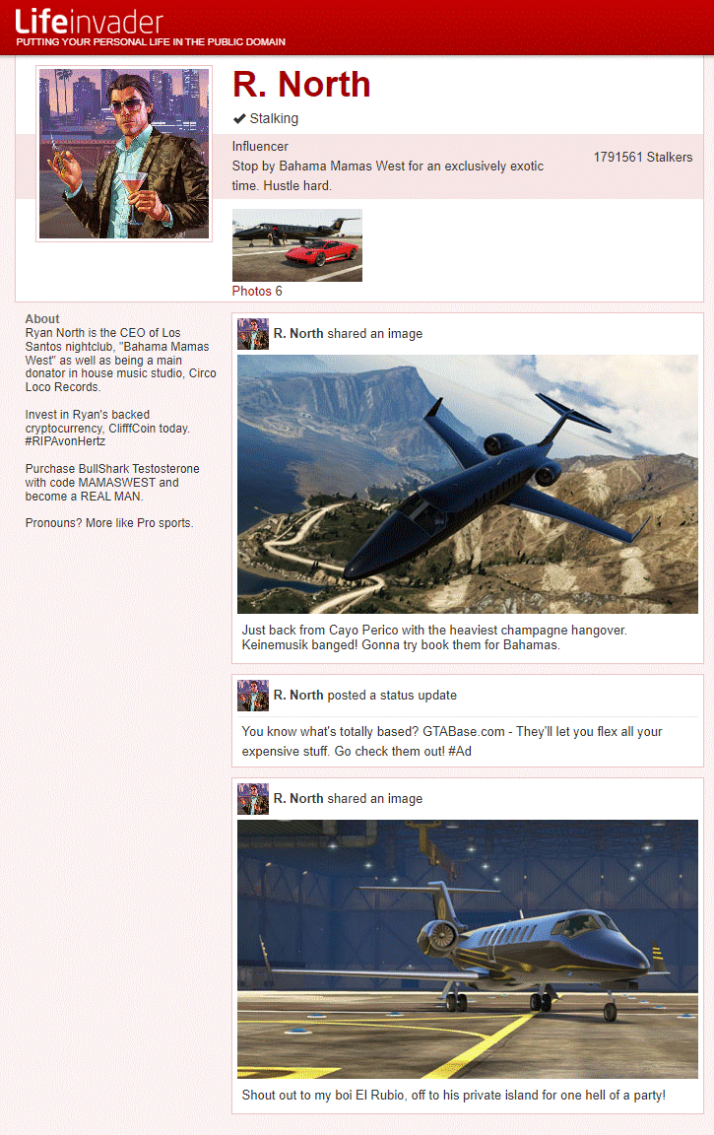Image resolution: width=714 pixels, height=1135 pixels.
Task: Toggle the Stalking checkmark
Action: tap(266, 118)
